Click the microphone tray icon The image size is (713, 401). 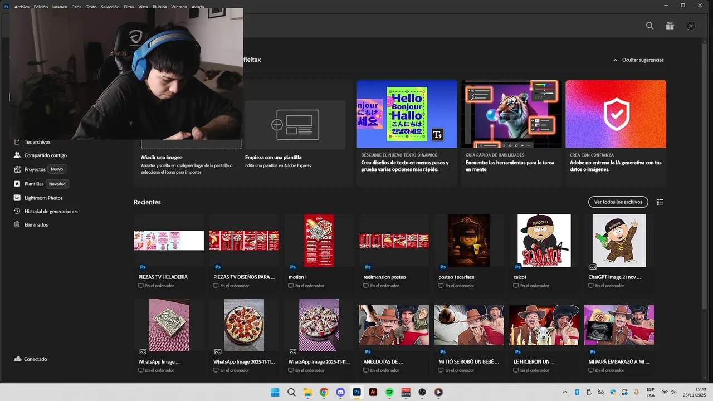click(636, 392)
